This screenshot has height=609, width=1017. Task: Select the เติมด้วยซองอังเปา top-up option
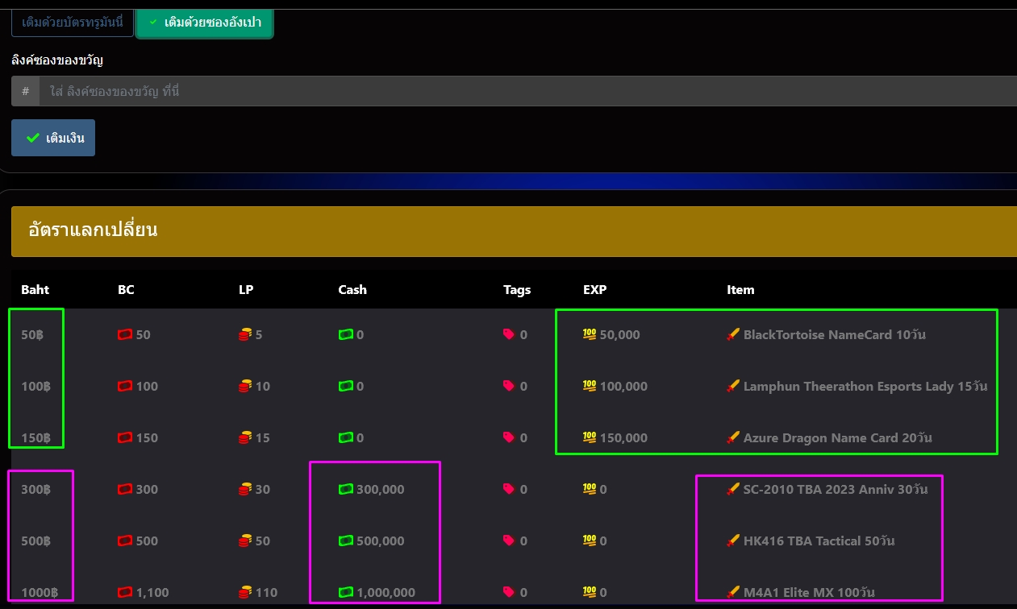click(205, 22)
